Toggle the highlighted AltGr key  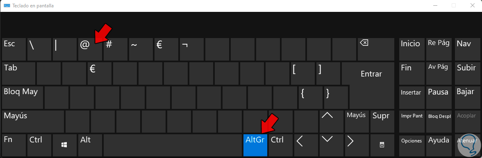click(255, 145)
